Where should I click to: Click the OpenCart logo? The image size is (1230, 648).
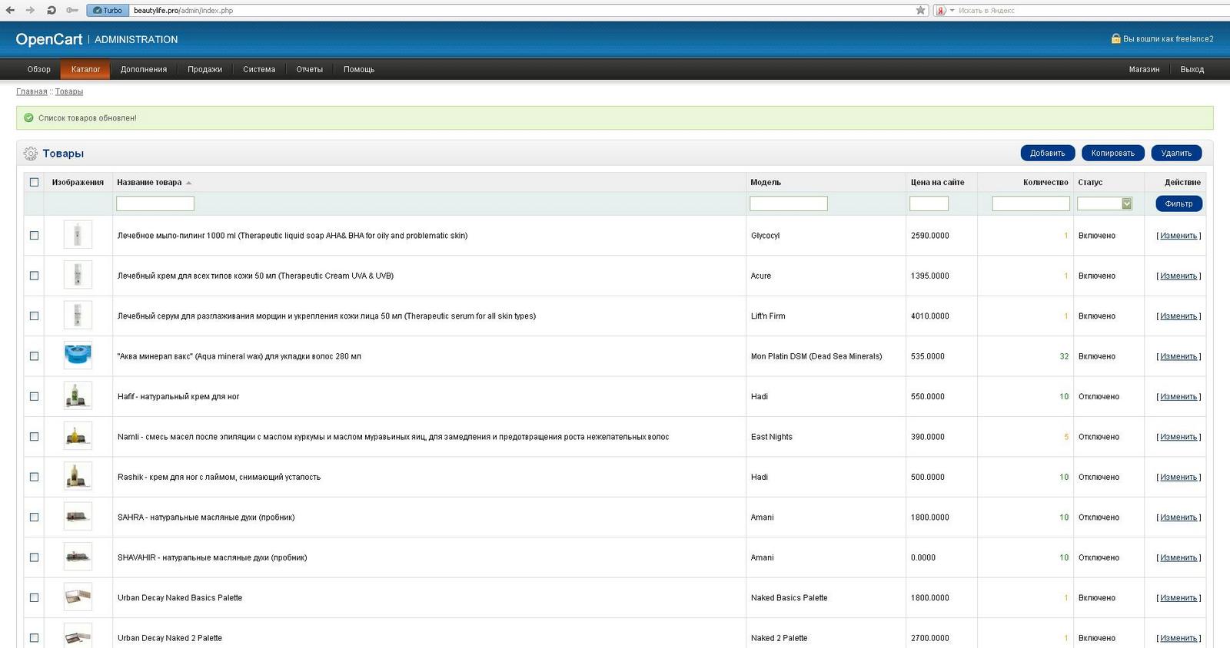pos(49,39)
